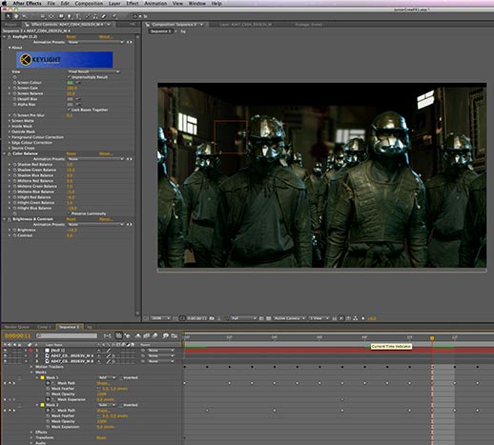Click the timeline layer search field
Viewport: 494px width, 445px height.
click(x=67, y=335)
